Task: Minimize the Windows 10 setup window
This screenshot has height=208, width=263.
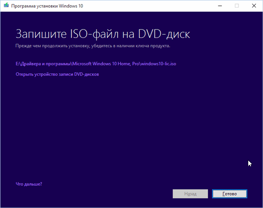Action: pos(220,6)
